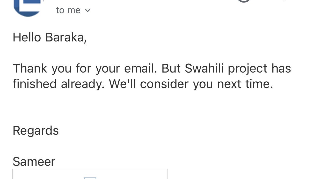This screenshot has height=179, width=334.
Task: Tap the words 'next time' ending the message
Action: [x=245, y=84]
